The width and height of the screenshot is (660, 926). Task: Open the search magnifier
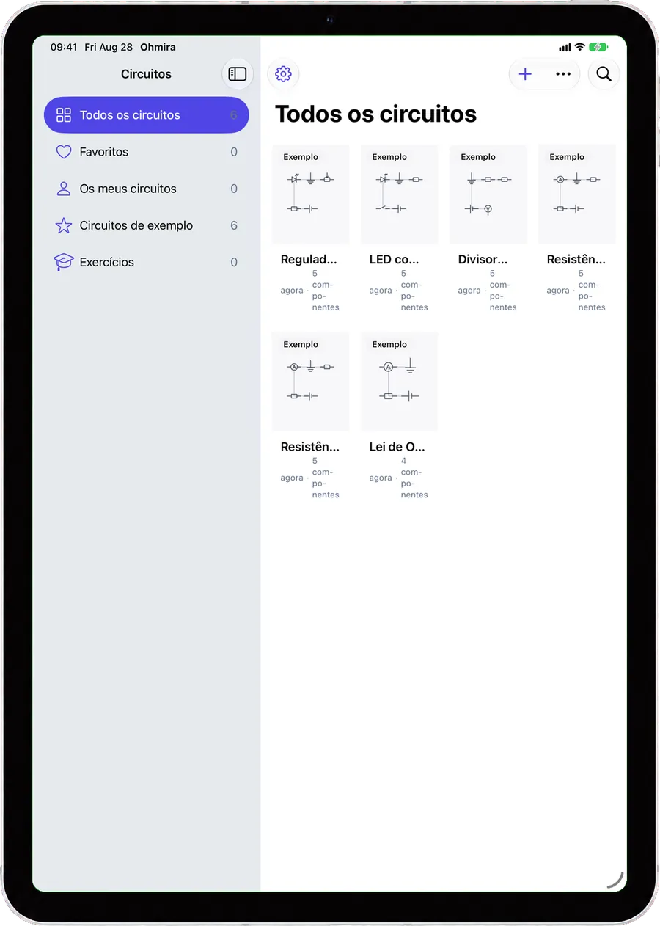604,74
